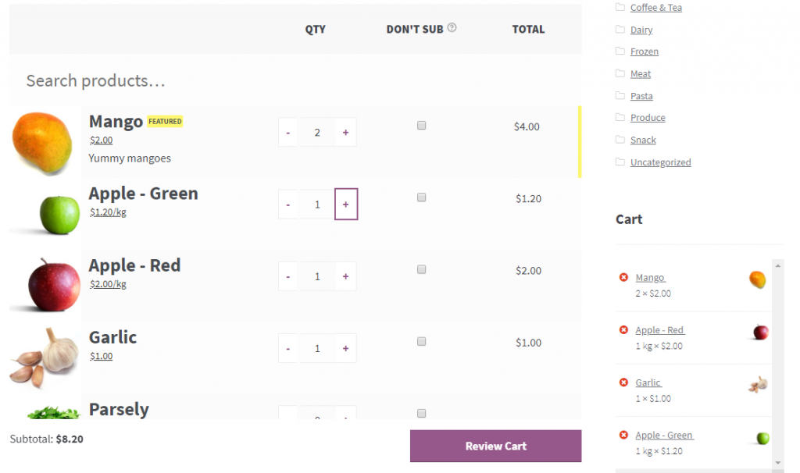Increase Mango quantity with plus button
The image size is (800, 473).
346,133
